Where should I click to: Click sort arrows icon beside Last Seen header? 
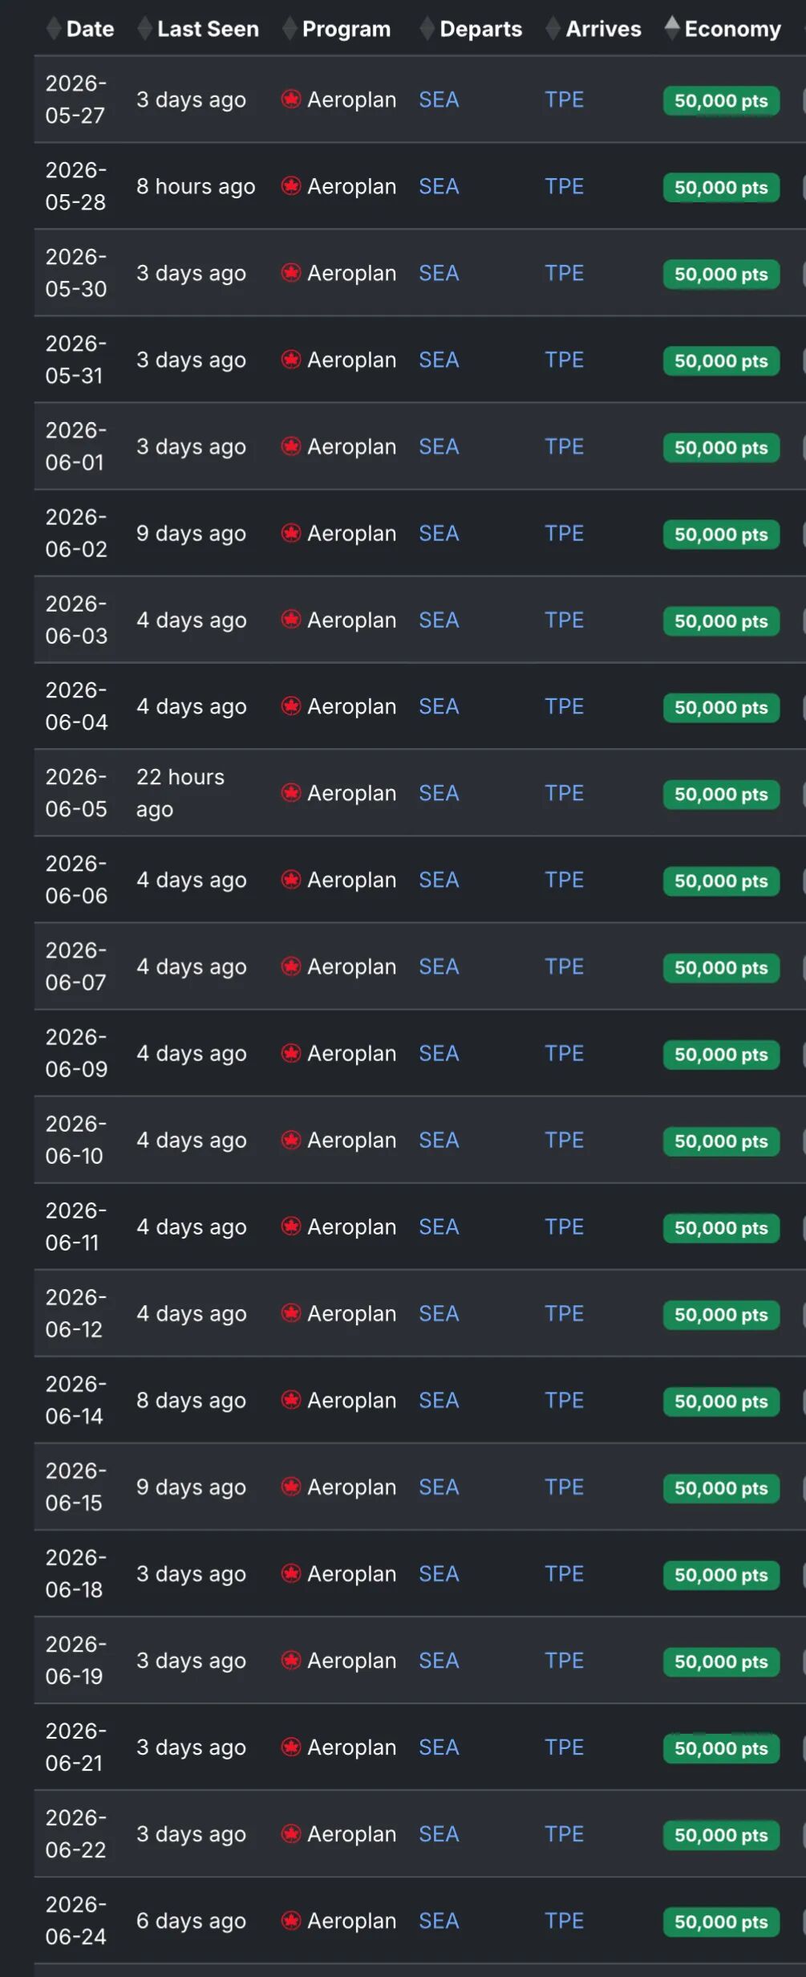(x=144, y=29)
